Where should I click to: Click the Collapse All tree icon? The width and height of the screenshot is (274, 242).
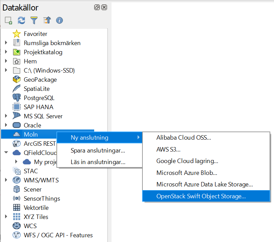(47, 20)
